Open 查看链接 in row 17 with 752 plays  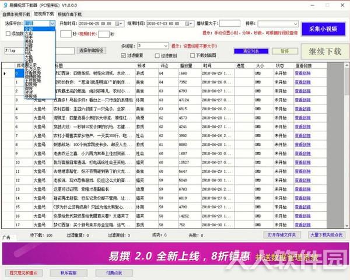pos(303,225)
